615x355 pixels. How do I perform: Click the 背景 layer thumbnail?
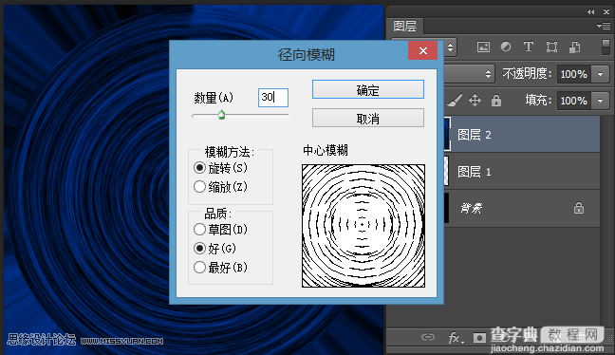point(446,208)
